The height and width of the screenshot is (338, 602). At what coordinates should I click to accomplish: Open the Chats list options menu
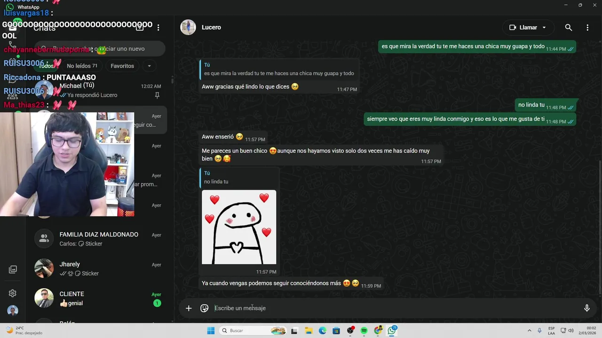tap(158, 28)
